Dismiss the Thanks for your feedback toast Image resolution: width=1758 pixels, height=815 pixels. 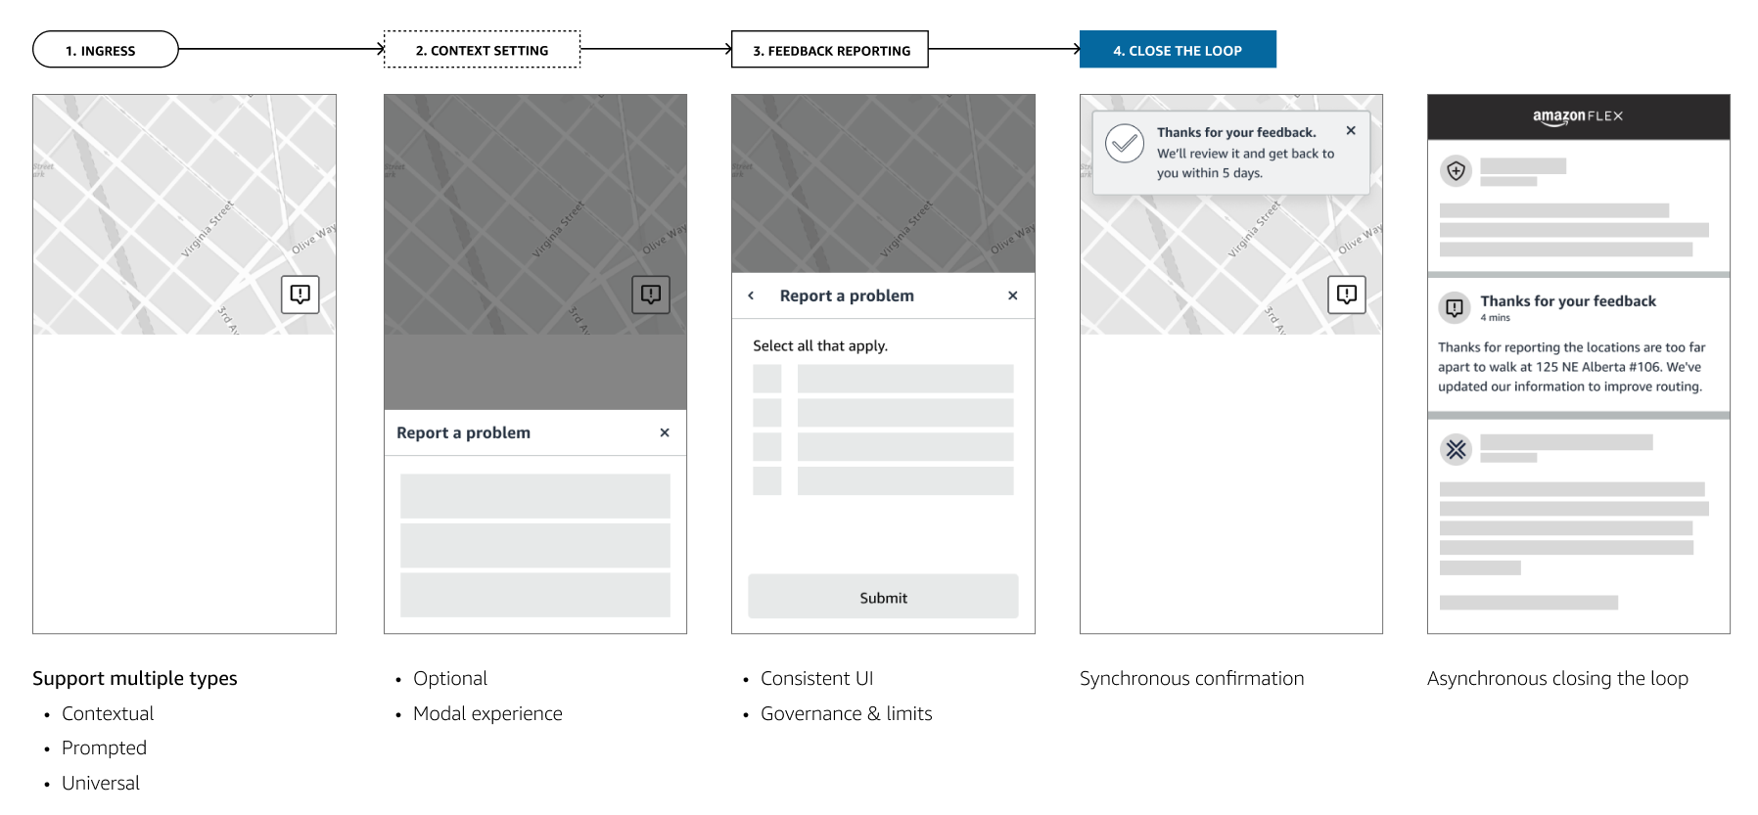(x=1351, y=130)
